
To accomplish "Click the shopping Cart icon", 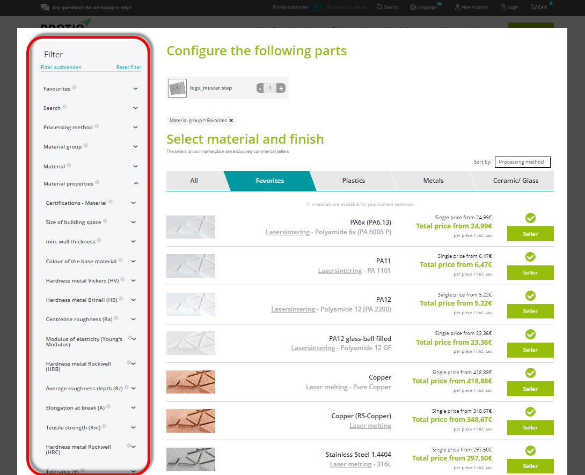I will [x=533, y=8].
